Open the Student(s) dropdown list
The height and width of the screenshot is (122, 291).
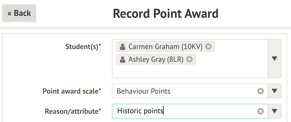pos(274,59)
